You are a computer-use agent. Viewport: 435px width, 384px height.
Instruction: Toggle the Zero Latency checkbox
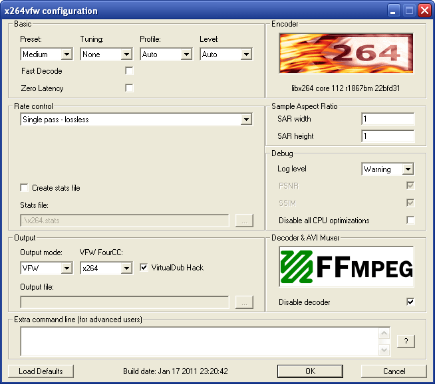tap(130, 88)
